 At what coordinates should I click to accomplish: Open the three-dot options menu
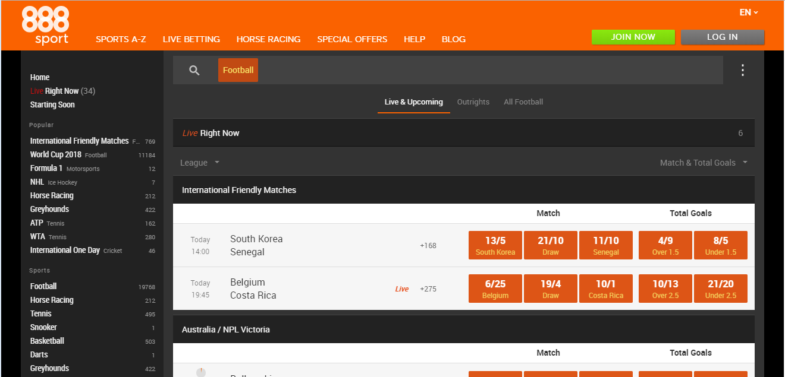pos(742,70)
